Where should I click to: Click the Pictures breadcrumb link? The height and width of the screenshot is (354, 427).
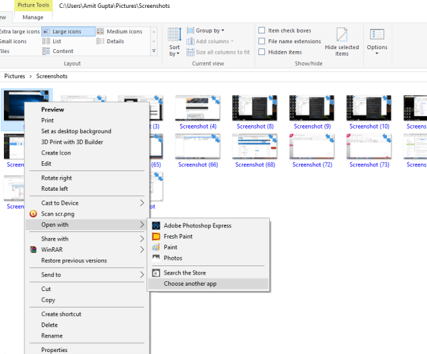(14, 76)
